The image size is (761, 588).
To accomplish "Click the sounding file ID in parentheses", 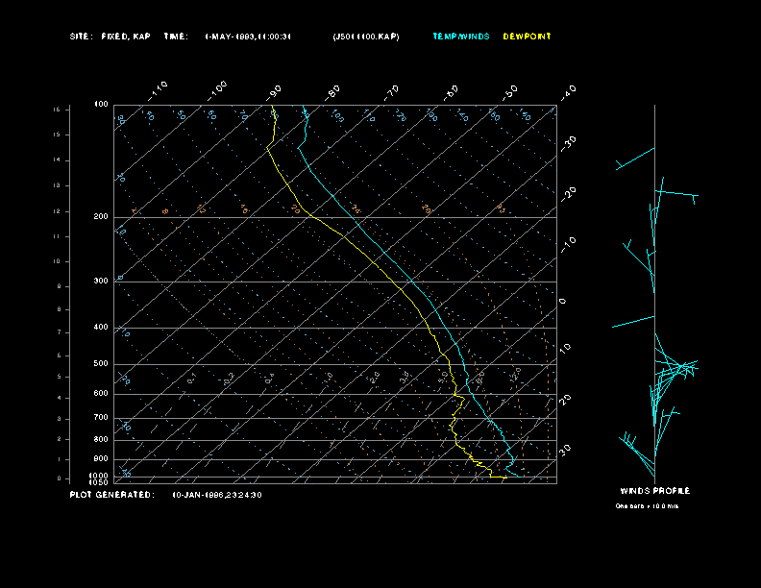I will [366, 37].
